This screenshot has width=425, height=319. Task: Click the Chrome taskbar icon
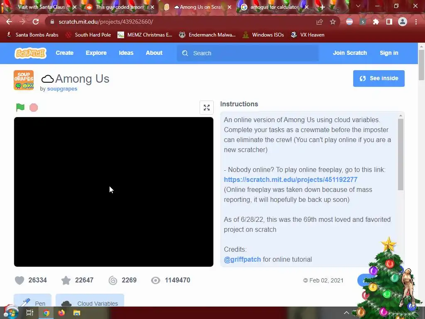click(x=46, y=313)
